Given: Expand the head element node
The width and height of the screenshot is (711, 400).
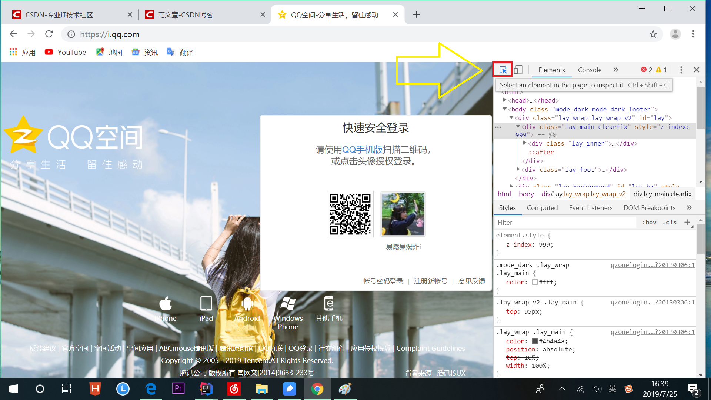Looking at the screenshot, I should pos(504,100).
